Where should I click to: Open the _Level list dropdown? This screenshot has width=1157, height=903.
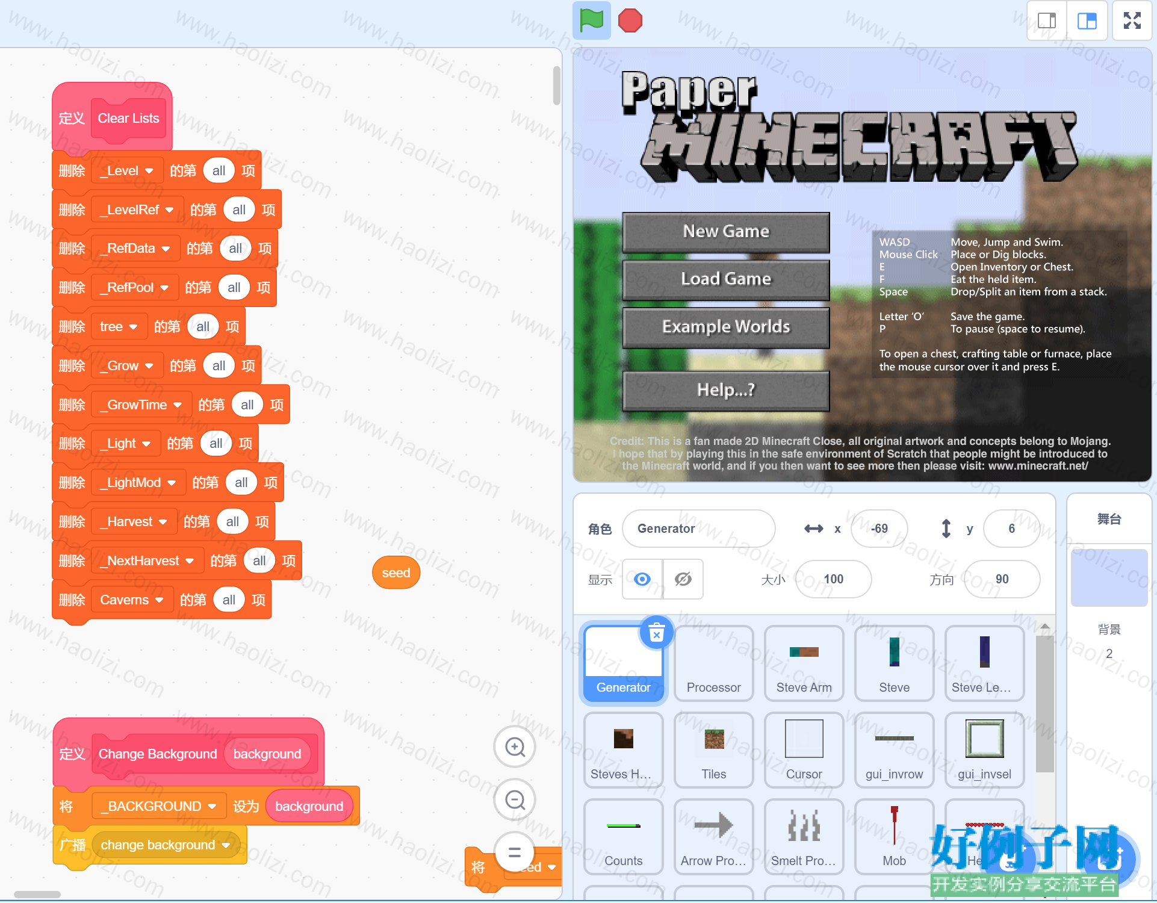tap(128, 171)
